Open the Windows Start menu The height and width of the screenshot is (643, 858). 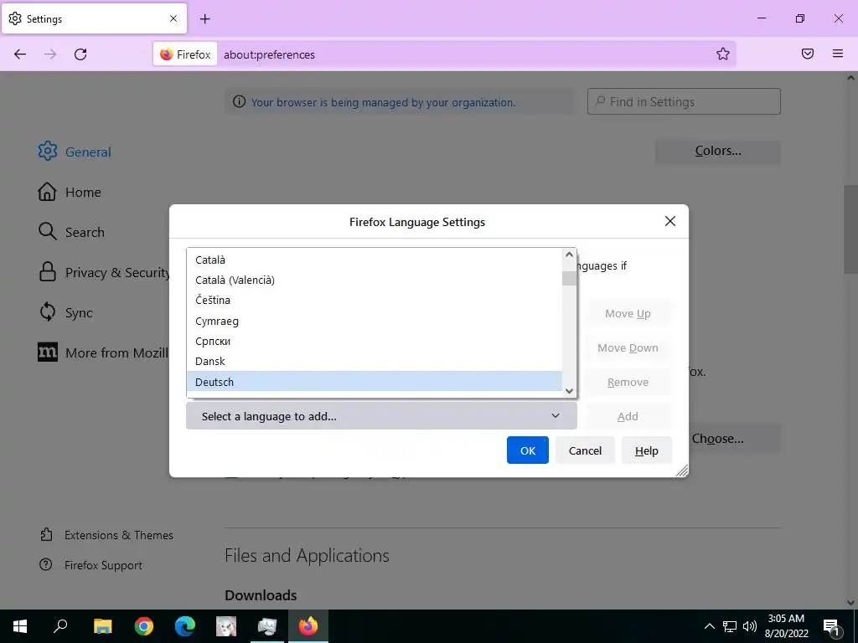(20, 626)
